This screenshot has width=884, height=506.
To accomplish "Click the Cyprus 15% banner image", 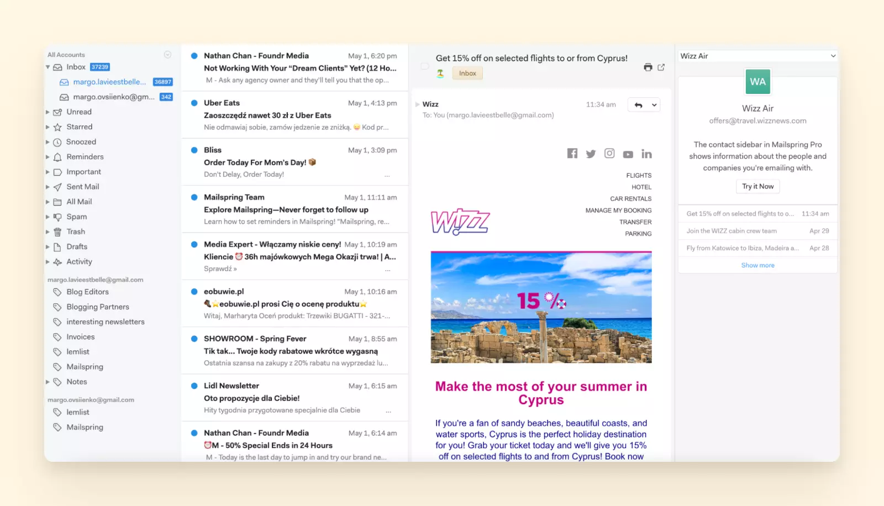I will click(x=541, y=307).
